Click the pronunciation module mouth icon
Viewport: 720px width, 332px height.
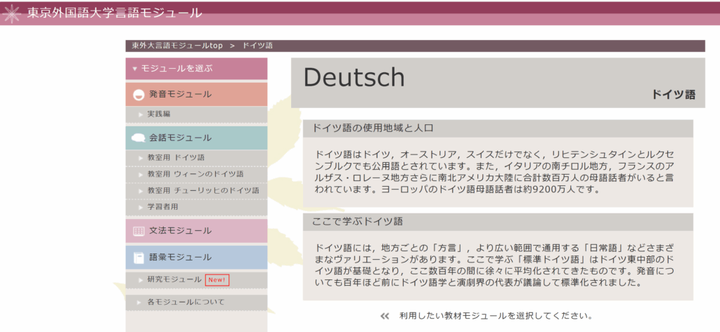[139, 95]
